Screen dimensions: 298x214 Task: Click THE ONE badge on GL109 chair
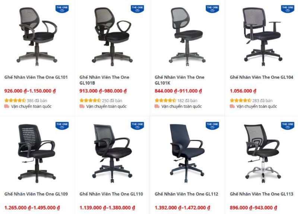pyautogui.click(x=62, y=126)
